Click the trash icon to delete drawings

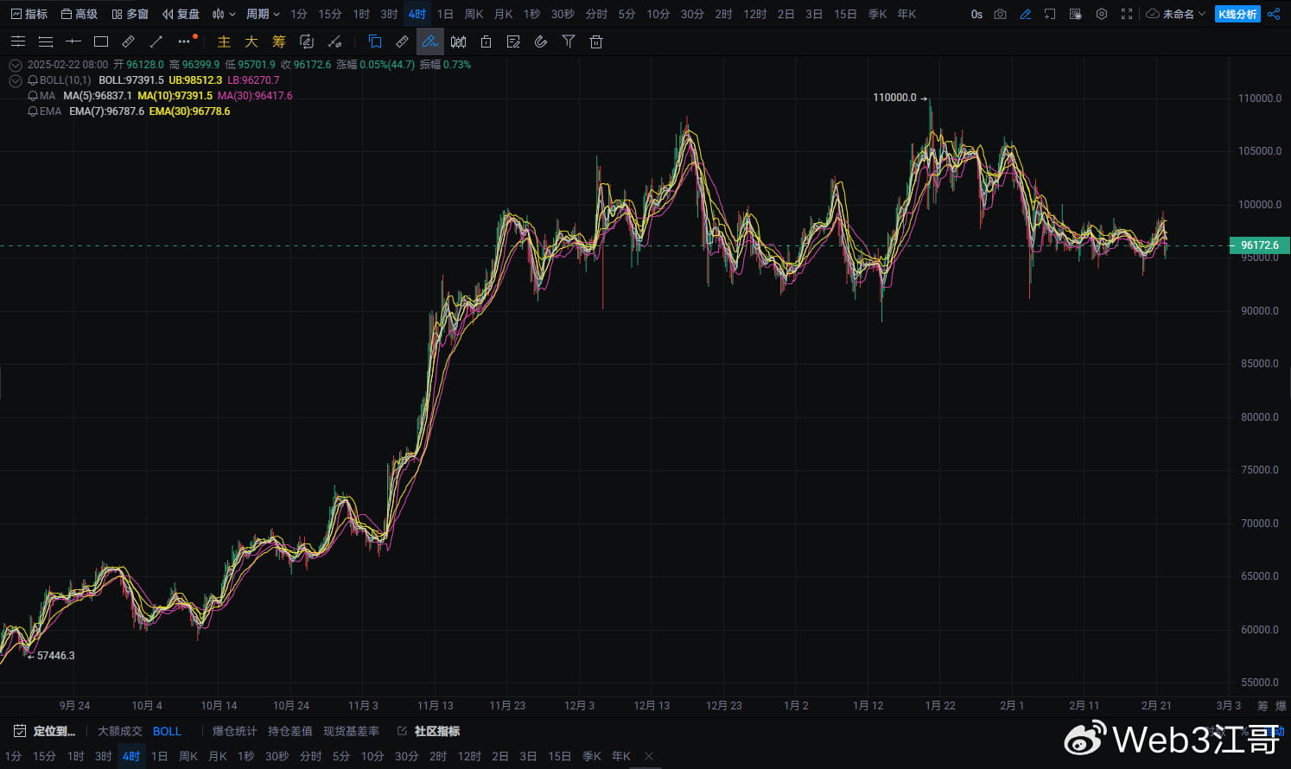coord(596,41)
